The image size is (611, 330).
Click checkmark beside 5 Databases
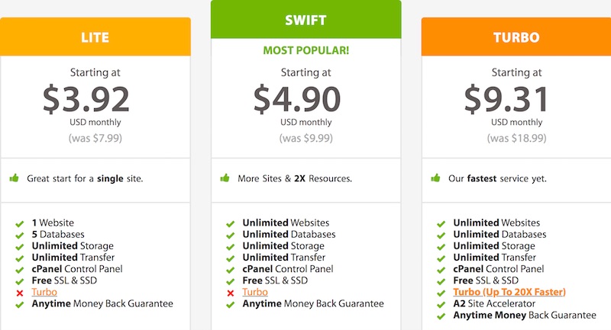pos(20,235)
